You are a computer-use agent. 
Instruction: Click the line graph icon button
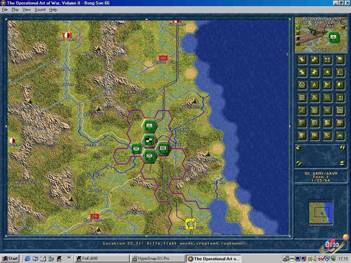(x=302, y=111)
